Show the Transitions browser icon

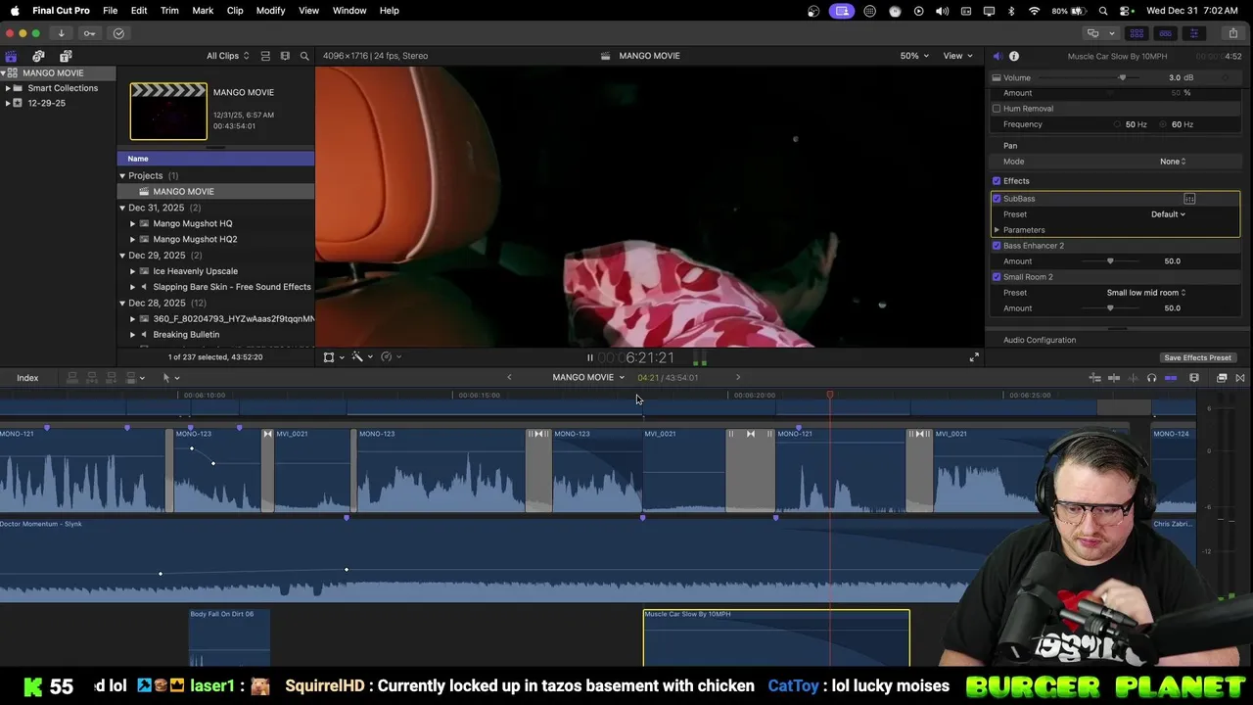click(1240, 377)
